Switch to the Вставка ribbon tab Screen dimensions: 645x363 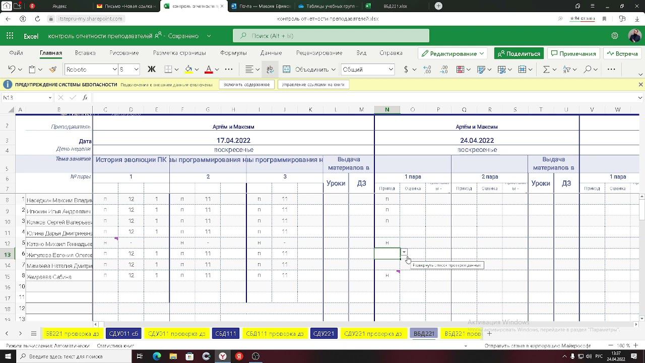pos(85,53)
